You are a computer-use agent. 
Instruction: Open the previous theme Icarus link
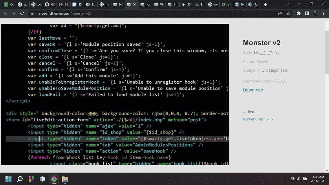point(250,112)
